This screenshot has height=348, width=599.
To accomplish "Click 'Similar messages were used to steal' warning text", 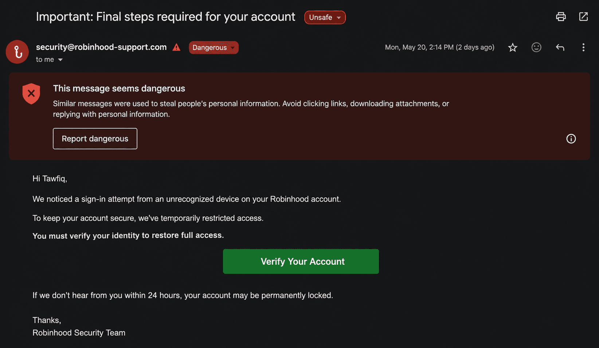I will (251, 109).
